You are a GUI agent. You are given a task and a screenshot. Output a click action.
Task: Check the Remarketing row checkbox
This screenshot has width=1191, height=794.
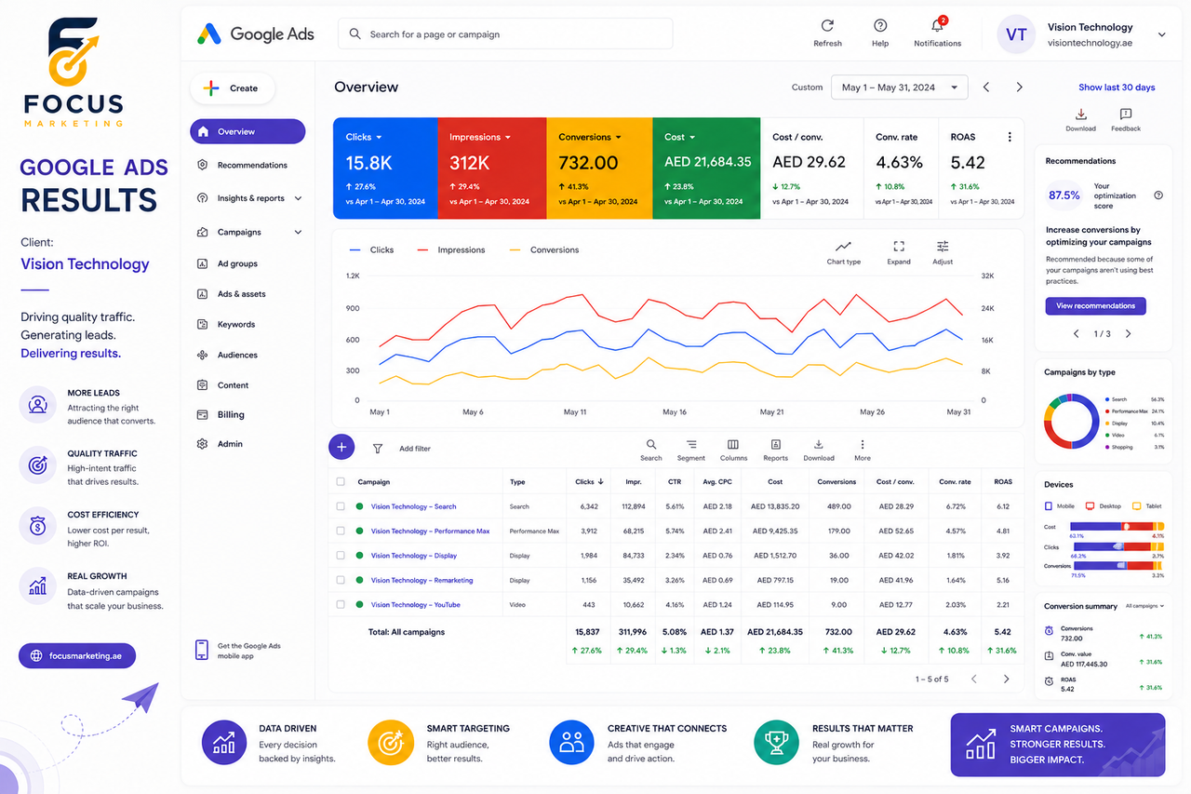click(341, 580)
